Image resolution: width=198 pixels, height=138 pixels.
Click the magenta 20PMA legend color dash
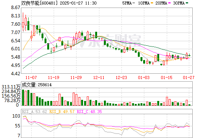pos(169,3)
